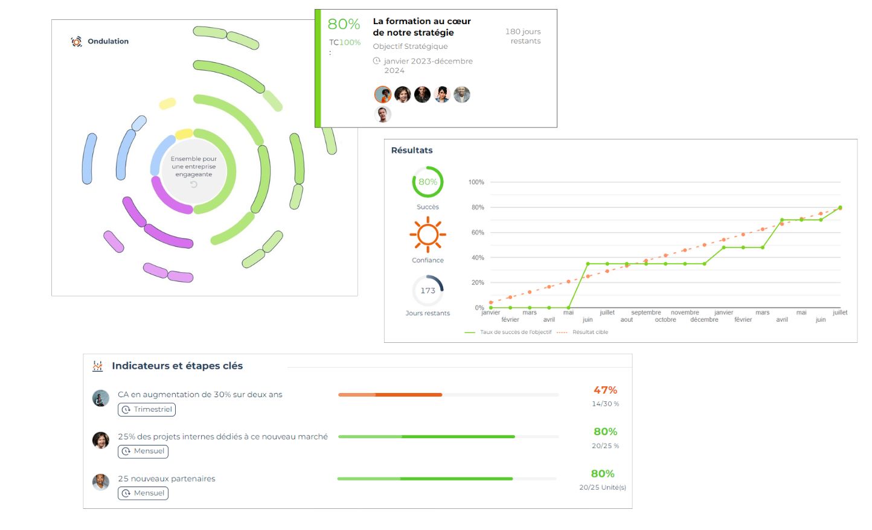
Task: Click the Trimestriel frequency tag
Action: click(147, 410)
